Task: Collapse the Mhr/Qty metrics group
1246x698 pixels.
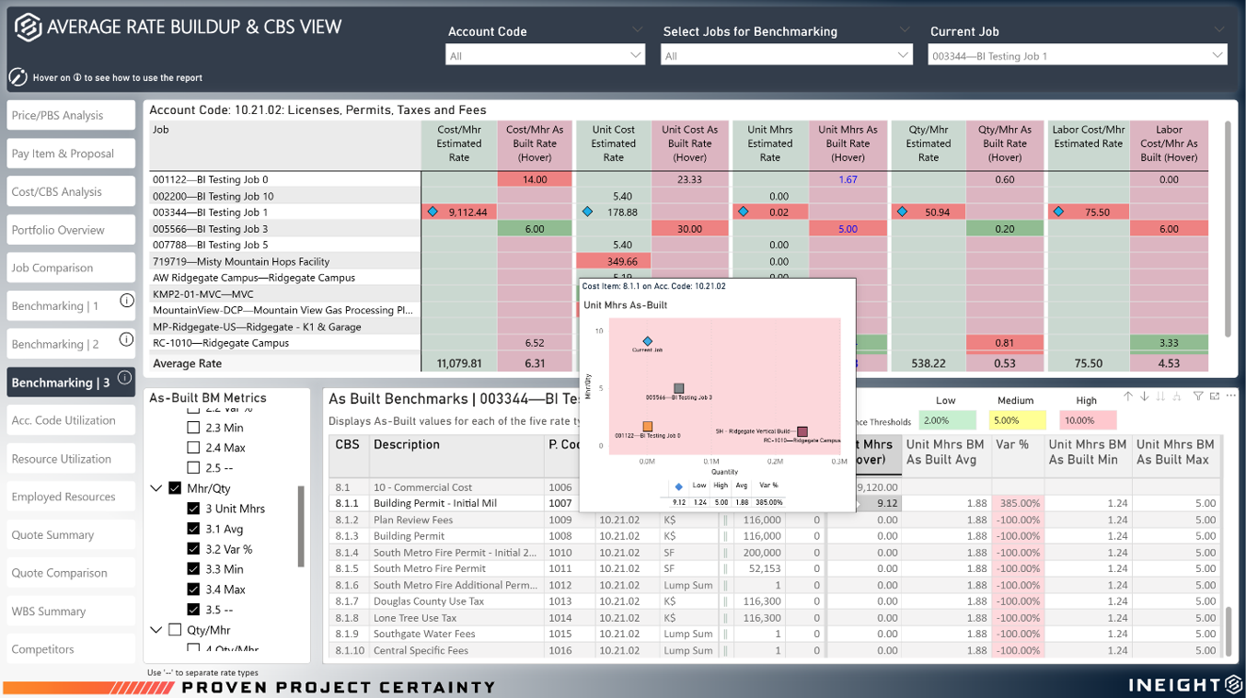Action: (x=156, y=488)
